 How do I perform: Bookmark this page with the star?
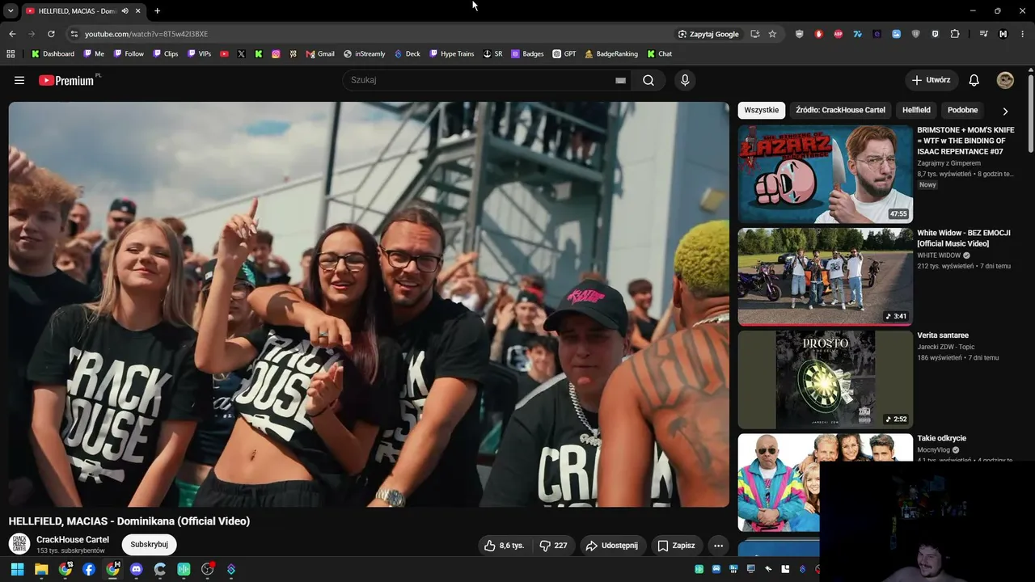point(772,34)
